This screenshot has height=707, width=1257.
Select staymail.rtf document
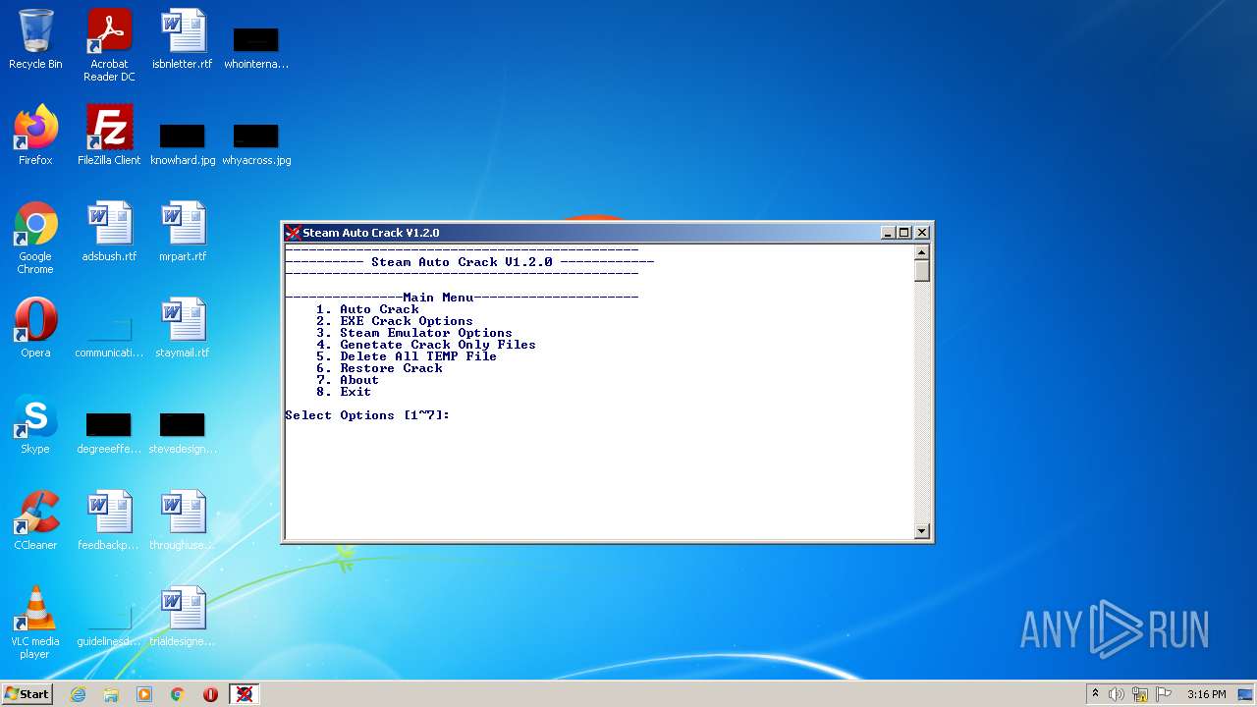click(x=183, y=328)
